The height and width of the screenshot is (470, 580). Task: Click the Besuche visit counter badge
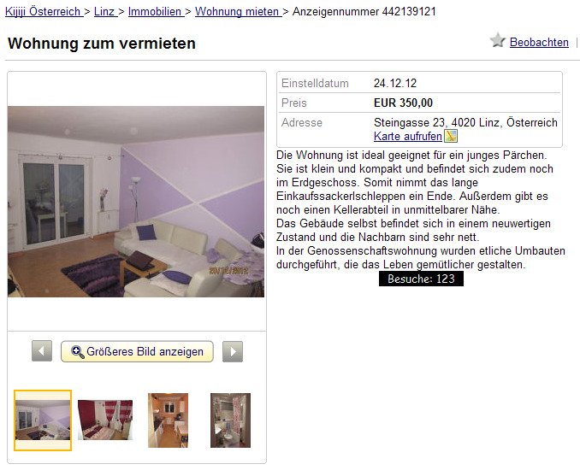421,279
